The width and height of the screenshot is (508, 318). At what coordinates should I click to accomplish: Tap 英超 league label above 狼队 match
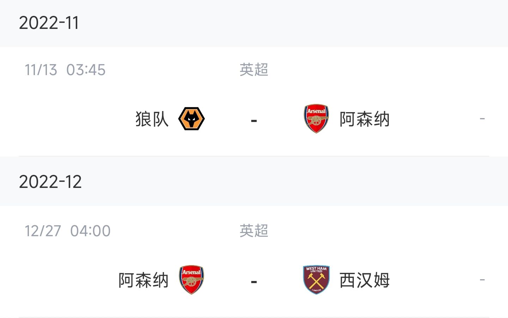click(x=254, y=69)
